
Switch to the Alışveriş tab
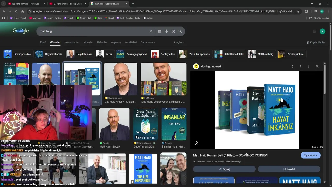(x=116, y=42)
